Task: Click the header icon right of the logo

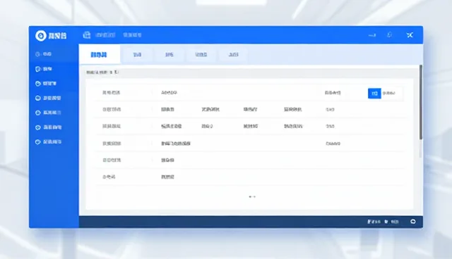Action: click(86, 35)
